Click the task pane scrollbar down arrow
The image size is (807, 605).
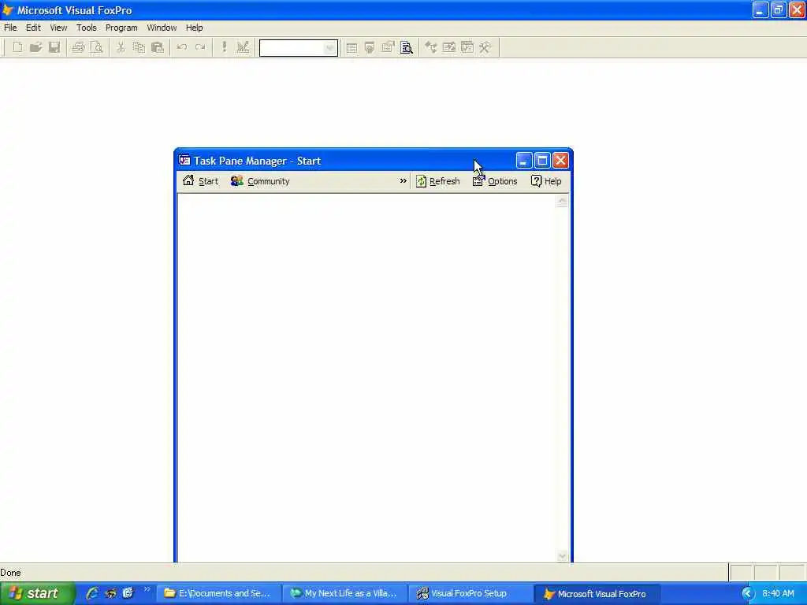[562, 555]
